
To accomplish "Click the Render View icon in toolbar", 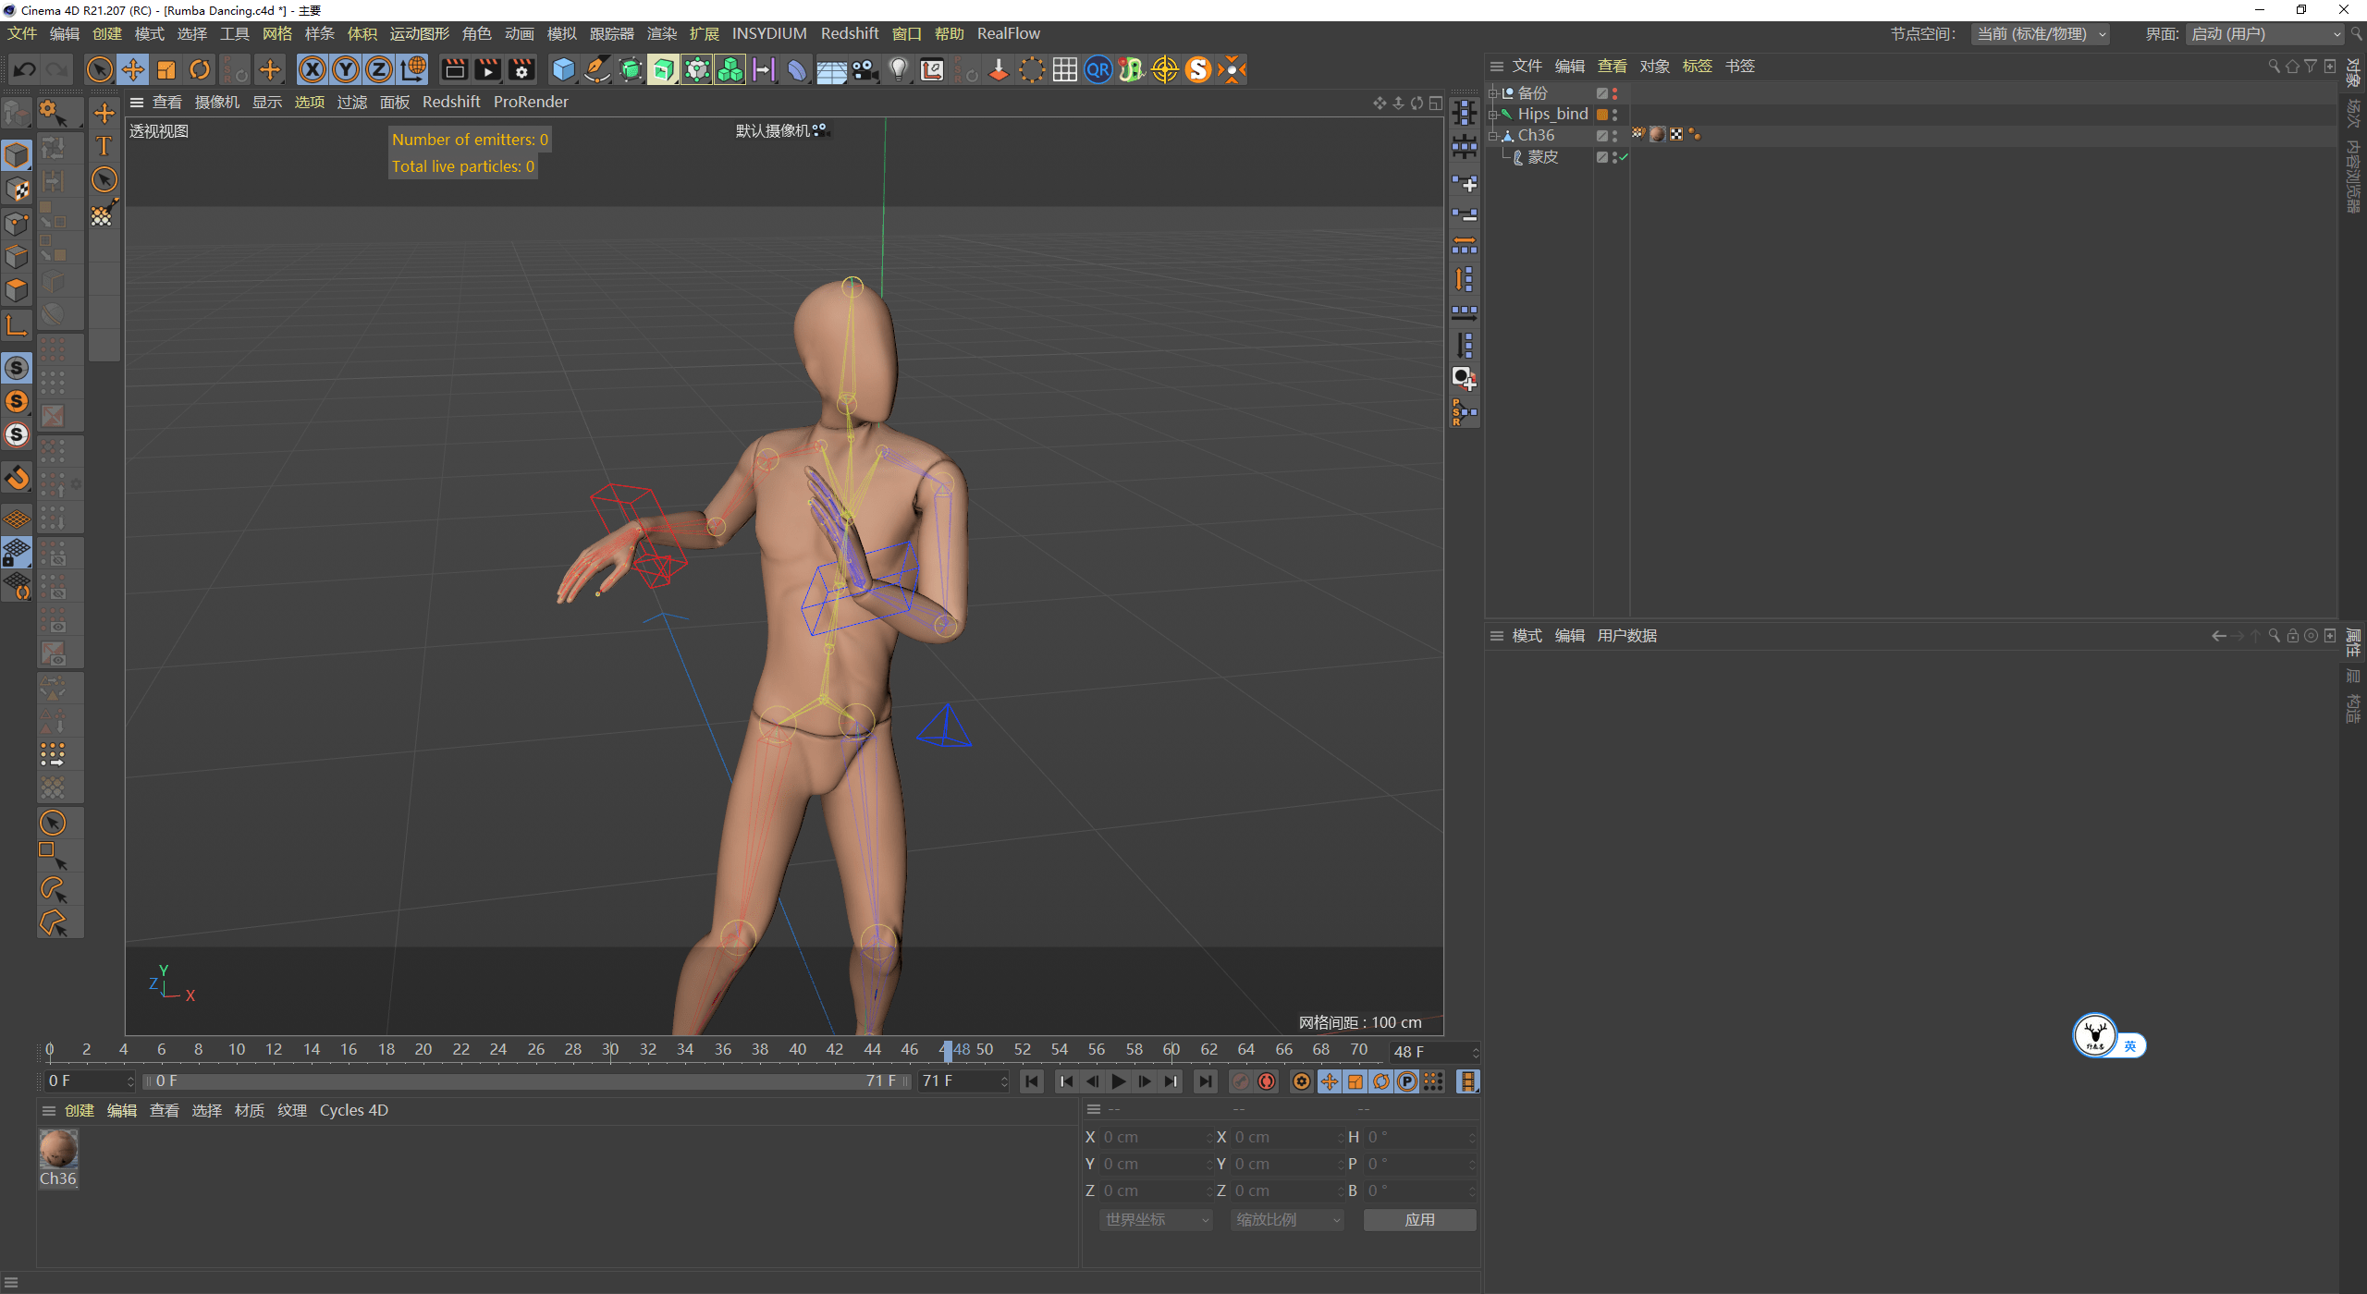I will pos(453,69).
